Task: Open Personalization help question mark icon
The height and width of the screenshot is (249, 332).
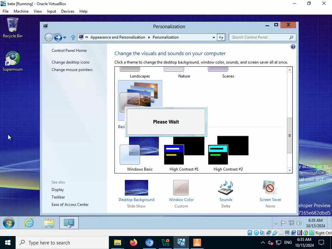Action: [293, 47]
